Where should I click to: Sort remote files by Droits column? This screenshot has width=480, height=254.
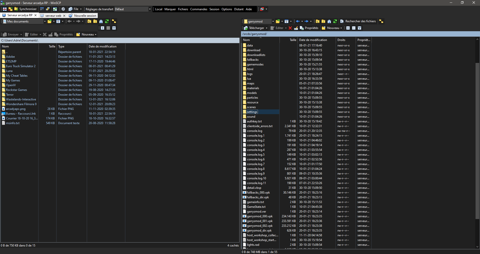(345, 40)
